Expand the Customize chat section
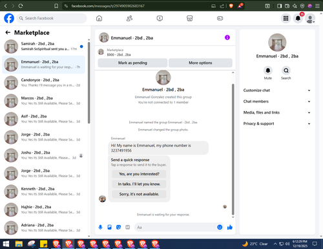 (x=277, y=90)
